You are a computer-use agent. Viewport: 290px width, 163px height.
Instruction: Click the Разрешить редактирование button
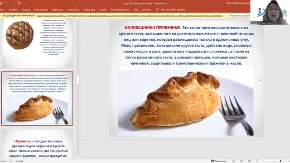[239, 16]
